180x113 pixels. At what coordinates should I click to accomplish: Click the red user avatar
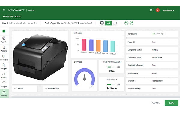tap(157, 10)
